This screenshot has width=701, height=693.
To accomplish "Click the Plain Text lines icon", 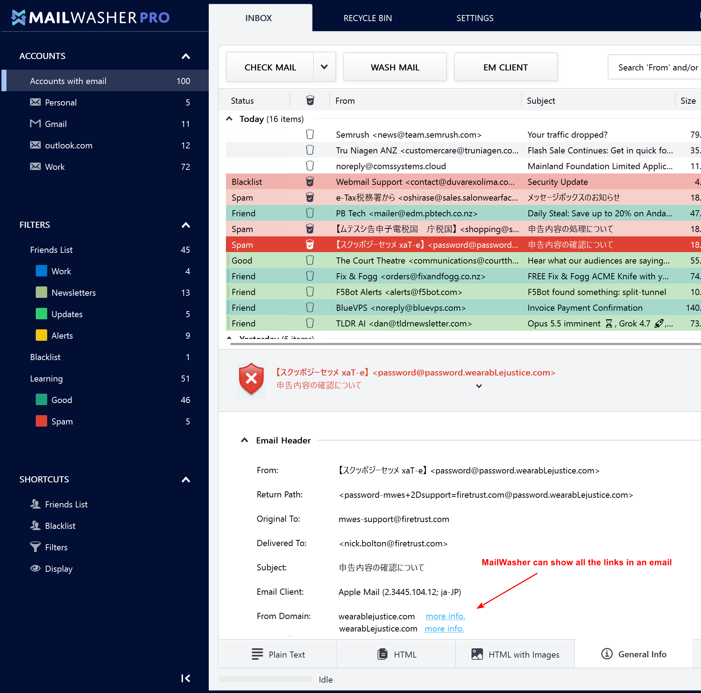I will pyautogui.click(x=257, y=654).
